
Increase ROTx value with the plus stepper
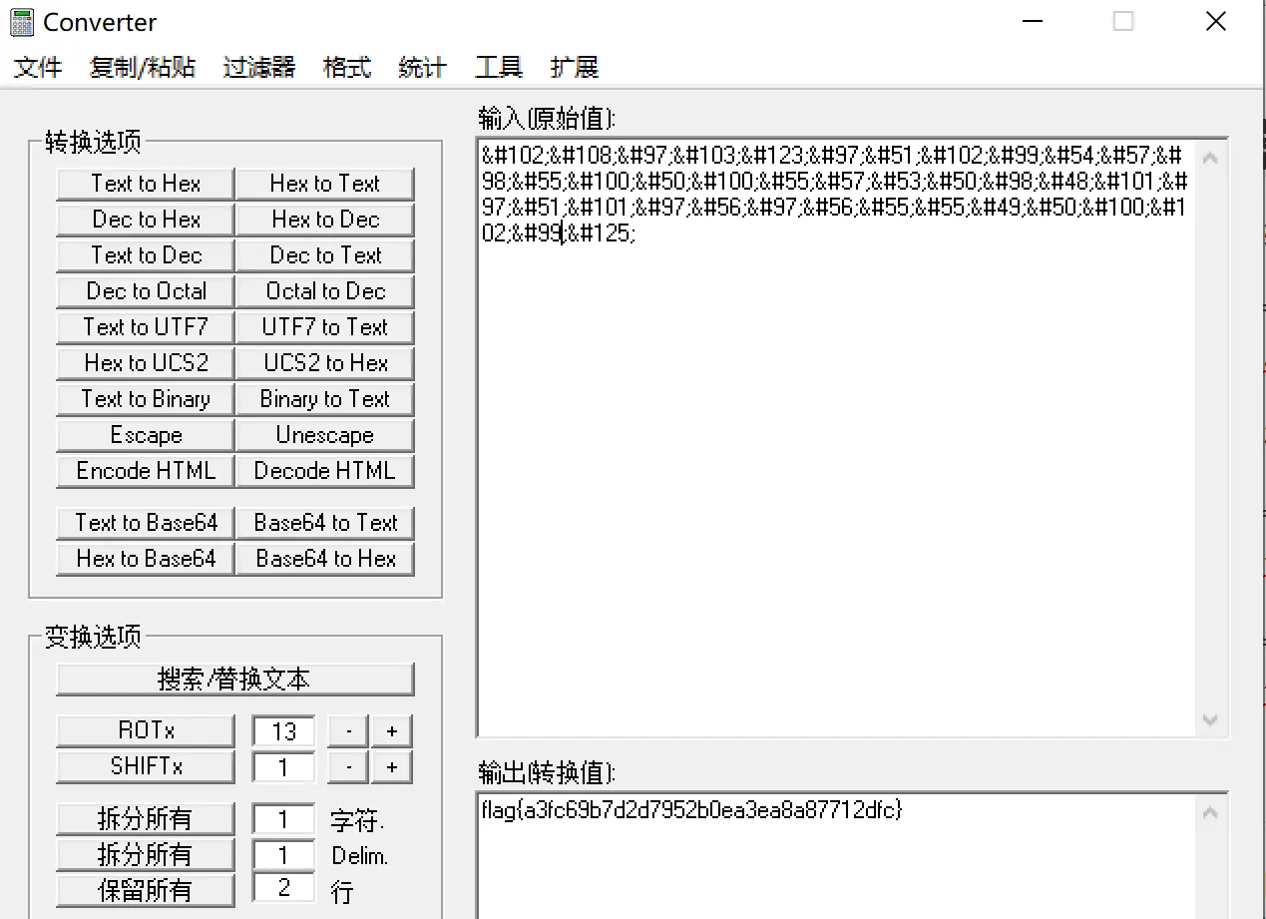point(391,729)
